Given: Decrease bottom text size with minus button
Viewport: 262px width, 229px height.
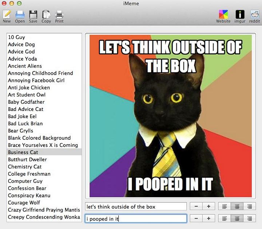Looking at the screenshot, I should (x=196, y=218).
